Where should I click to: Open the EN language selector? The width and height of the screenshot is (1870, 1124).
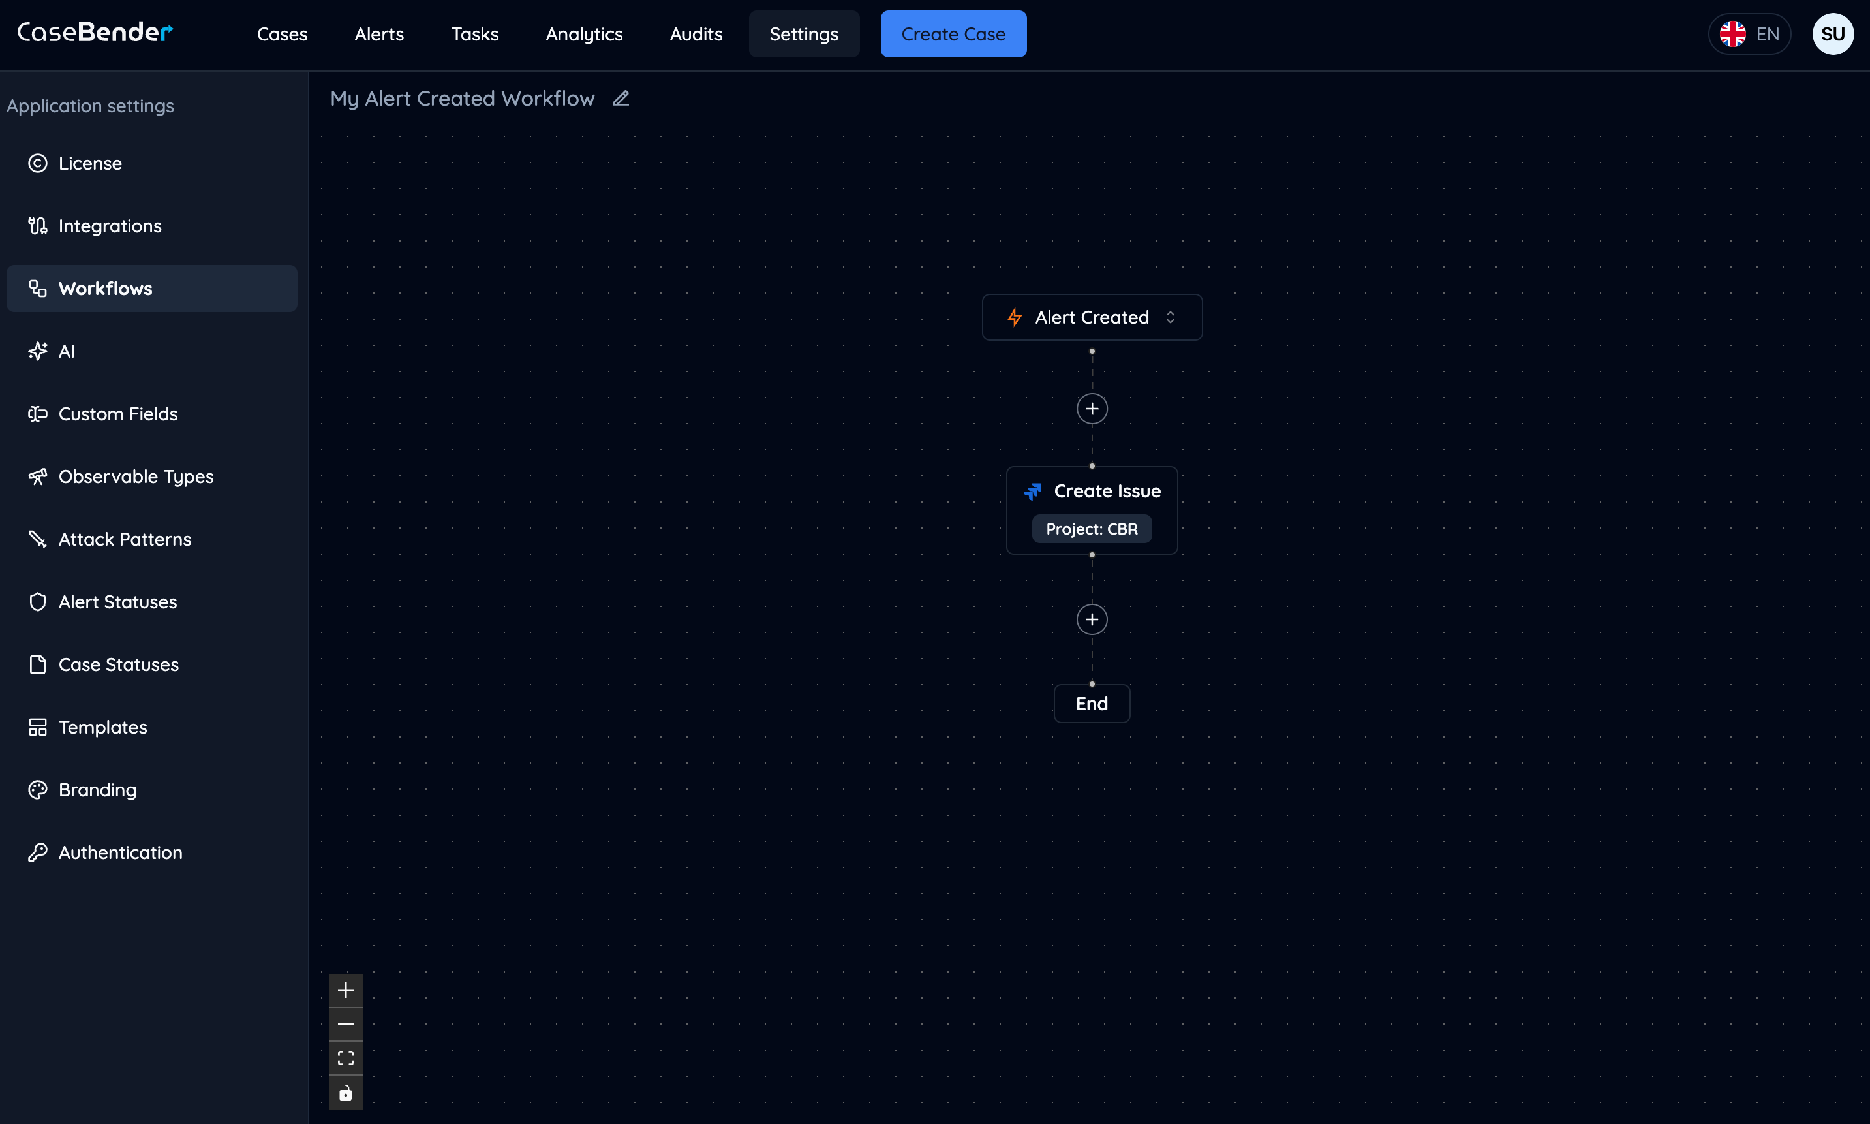pos(1750,33)
